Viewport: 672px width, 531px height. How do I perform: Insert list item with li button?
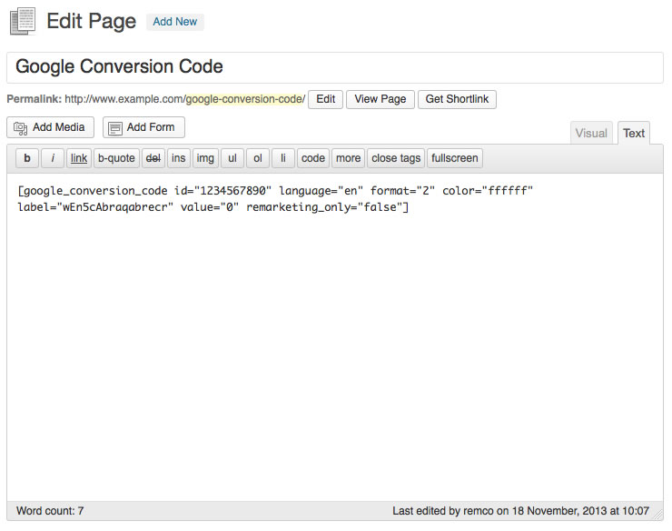(x=283, y=158)
